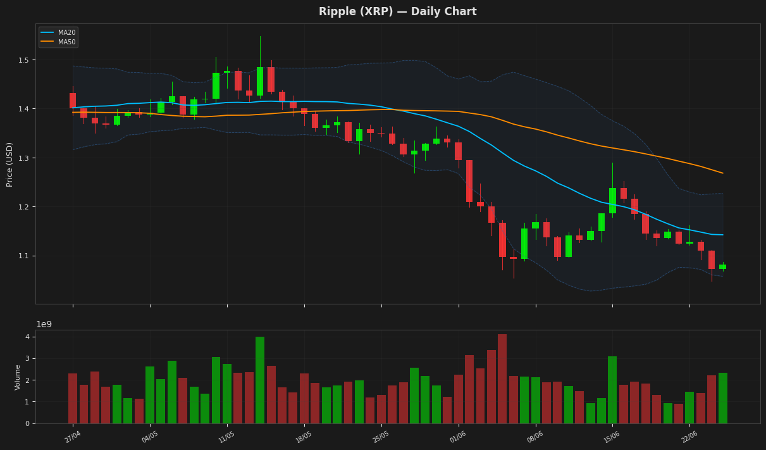The width and height of the screenshot is (766, 450).
Task: Click the 3 tick on the volume axis
Action: [28, 359]
